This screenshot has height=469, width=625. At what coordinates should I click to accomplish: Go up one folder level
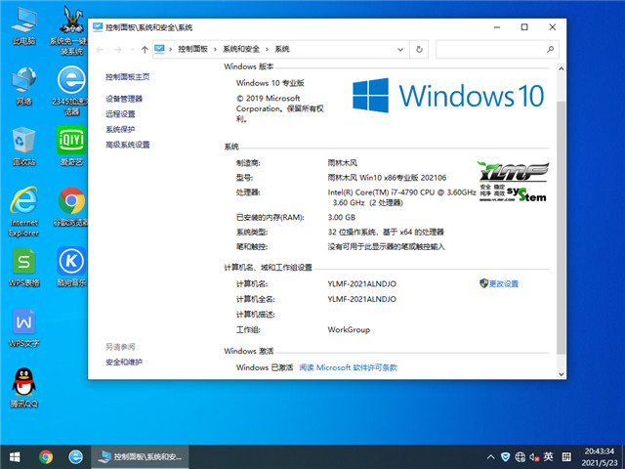[145, 50]
